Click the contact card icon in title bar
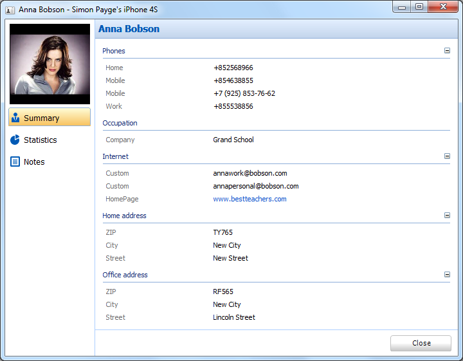Viewport: 463px width, 361px height. click(10, 10)
